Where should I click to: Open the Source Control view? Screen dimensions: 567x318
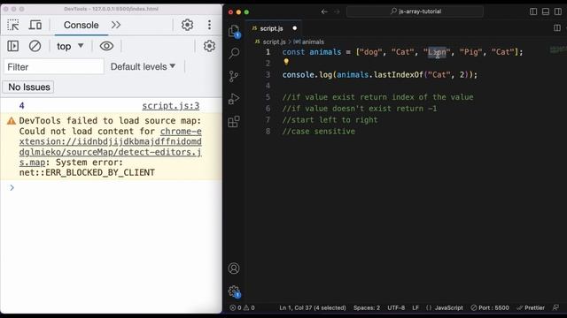point(234,76)
